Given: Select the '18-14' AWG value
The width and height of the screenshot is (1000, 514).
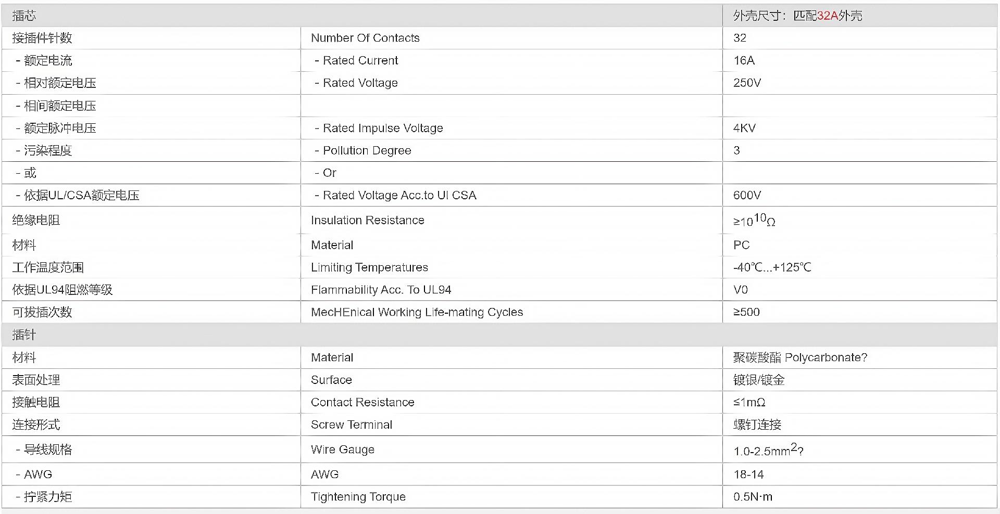Looking at the screenshot, I should [x=748, y=474].
